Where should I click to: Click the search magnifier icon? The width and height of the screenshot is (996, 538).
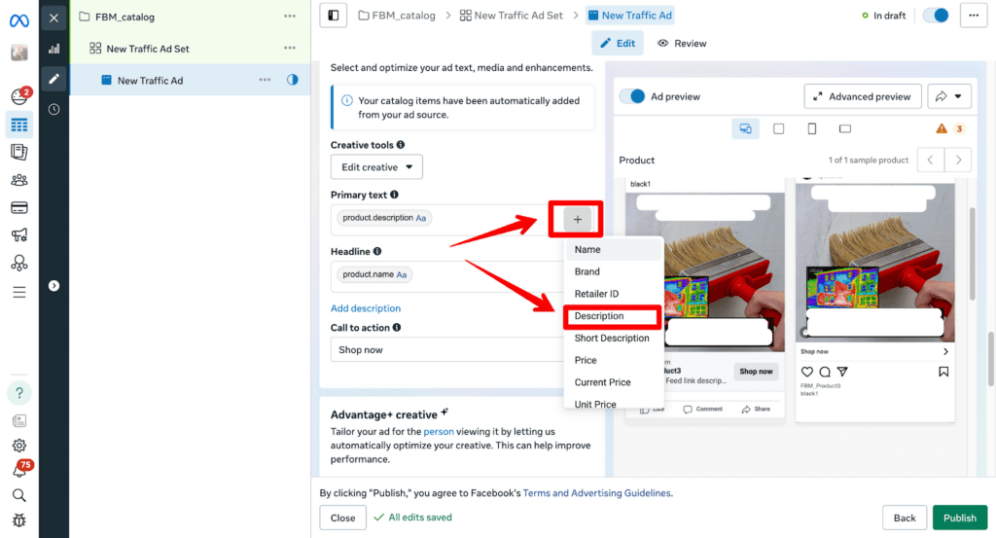19,495
